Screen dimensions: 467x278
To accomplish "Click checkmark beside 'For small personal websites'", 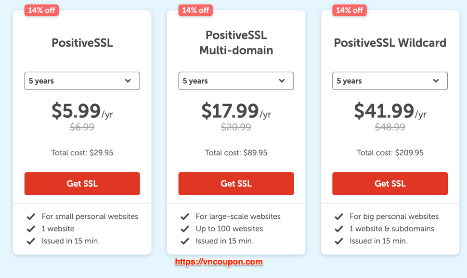I will click(x=31, y=217).
